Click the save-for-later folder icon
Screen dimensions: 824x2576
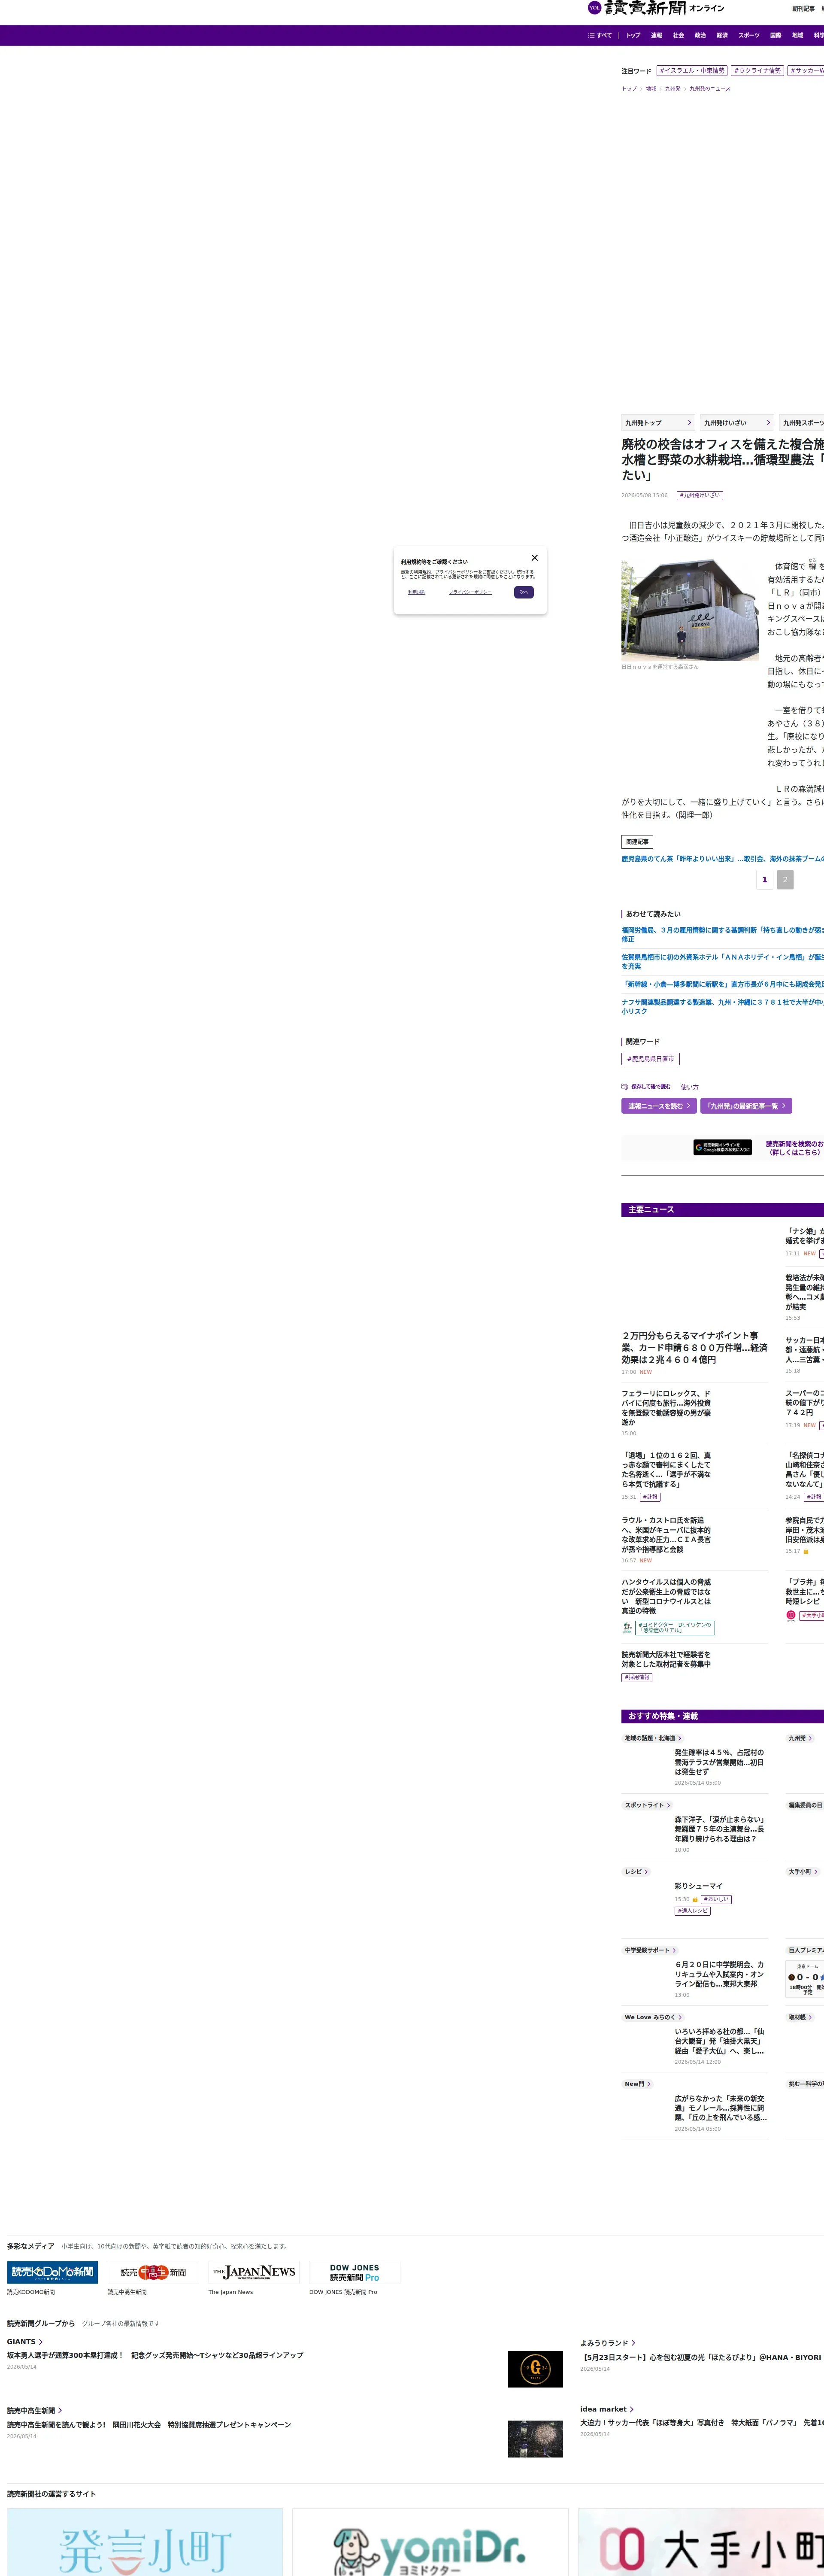tap(625, 1087)
